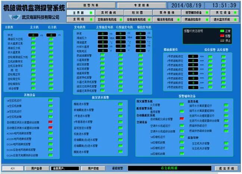Screen dimensions: 242x174
Task: Click the date display 2014/08/19
Action: 186,6
